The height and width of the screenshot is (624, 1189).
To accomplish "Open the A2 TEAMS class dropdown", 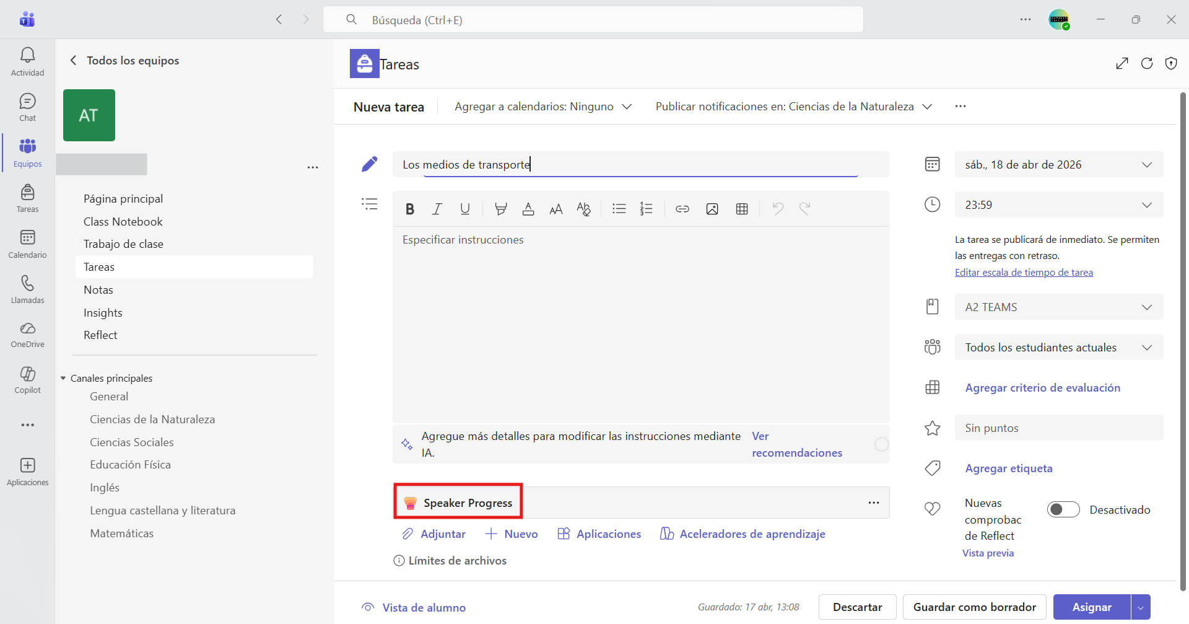I will [1059, 307].
